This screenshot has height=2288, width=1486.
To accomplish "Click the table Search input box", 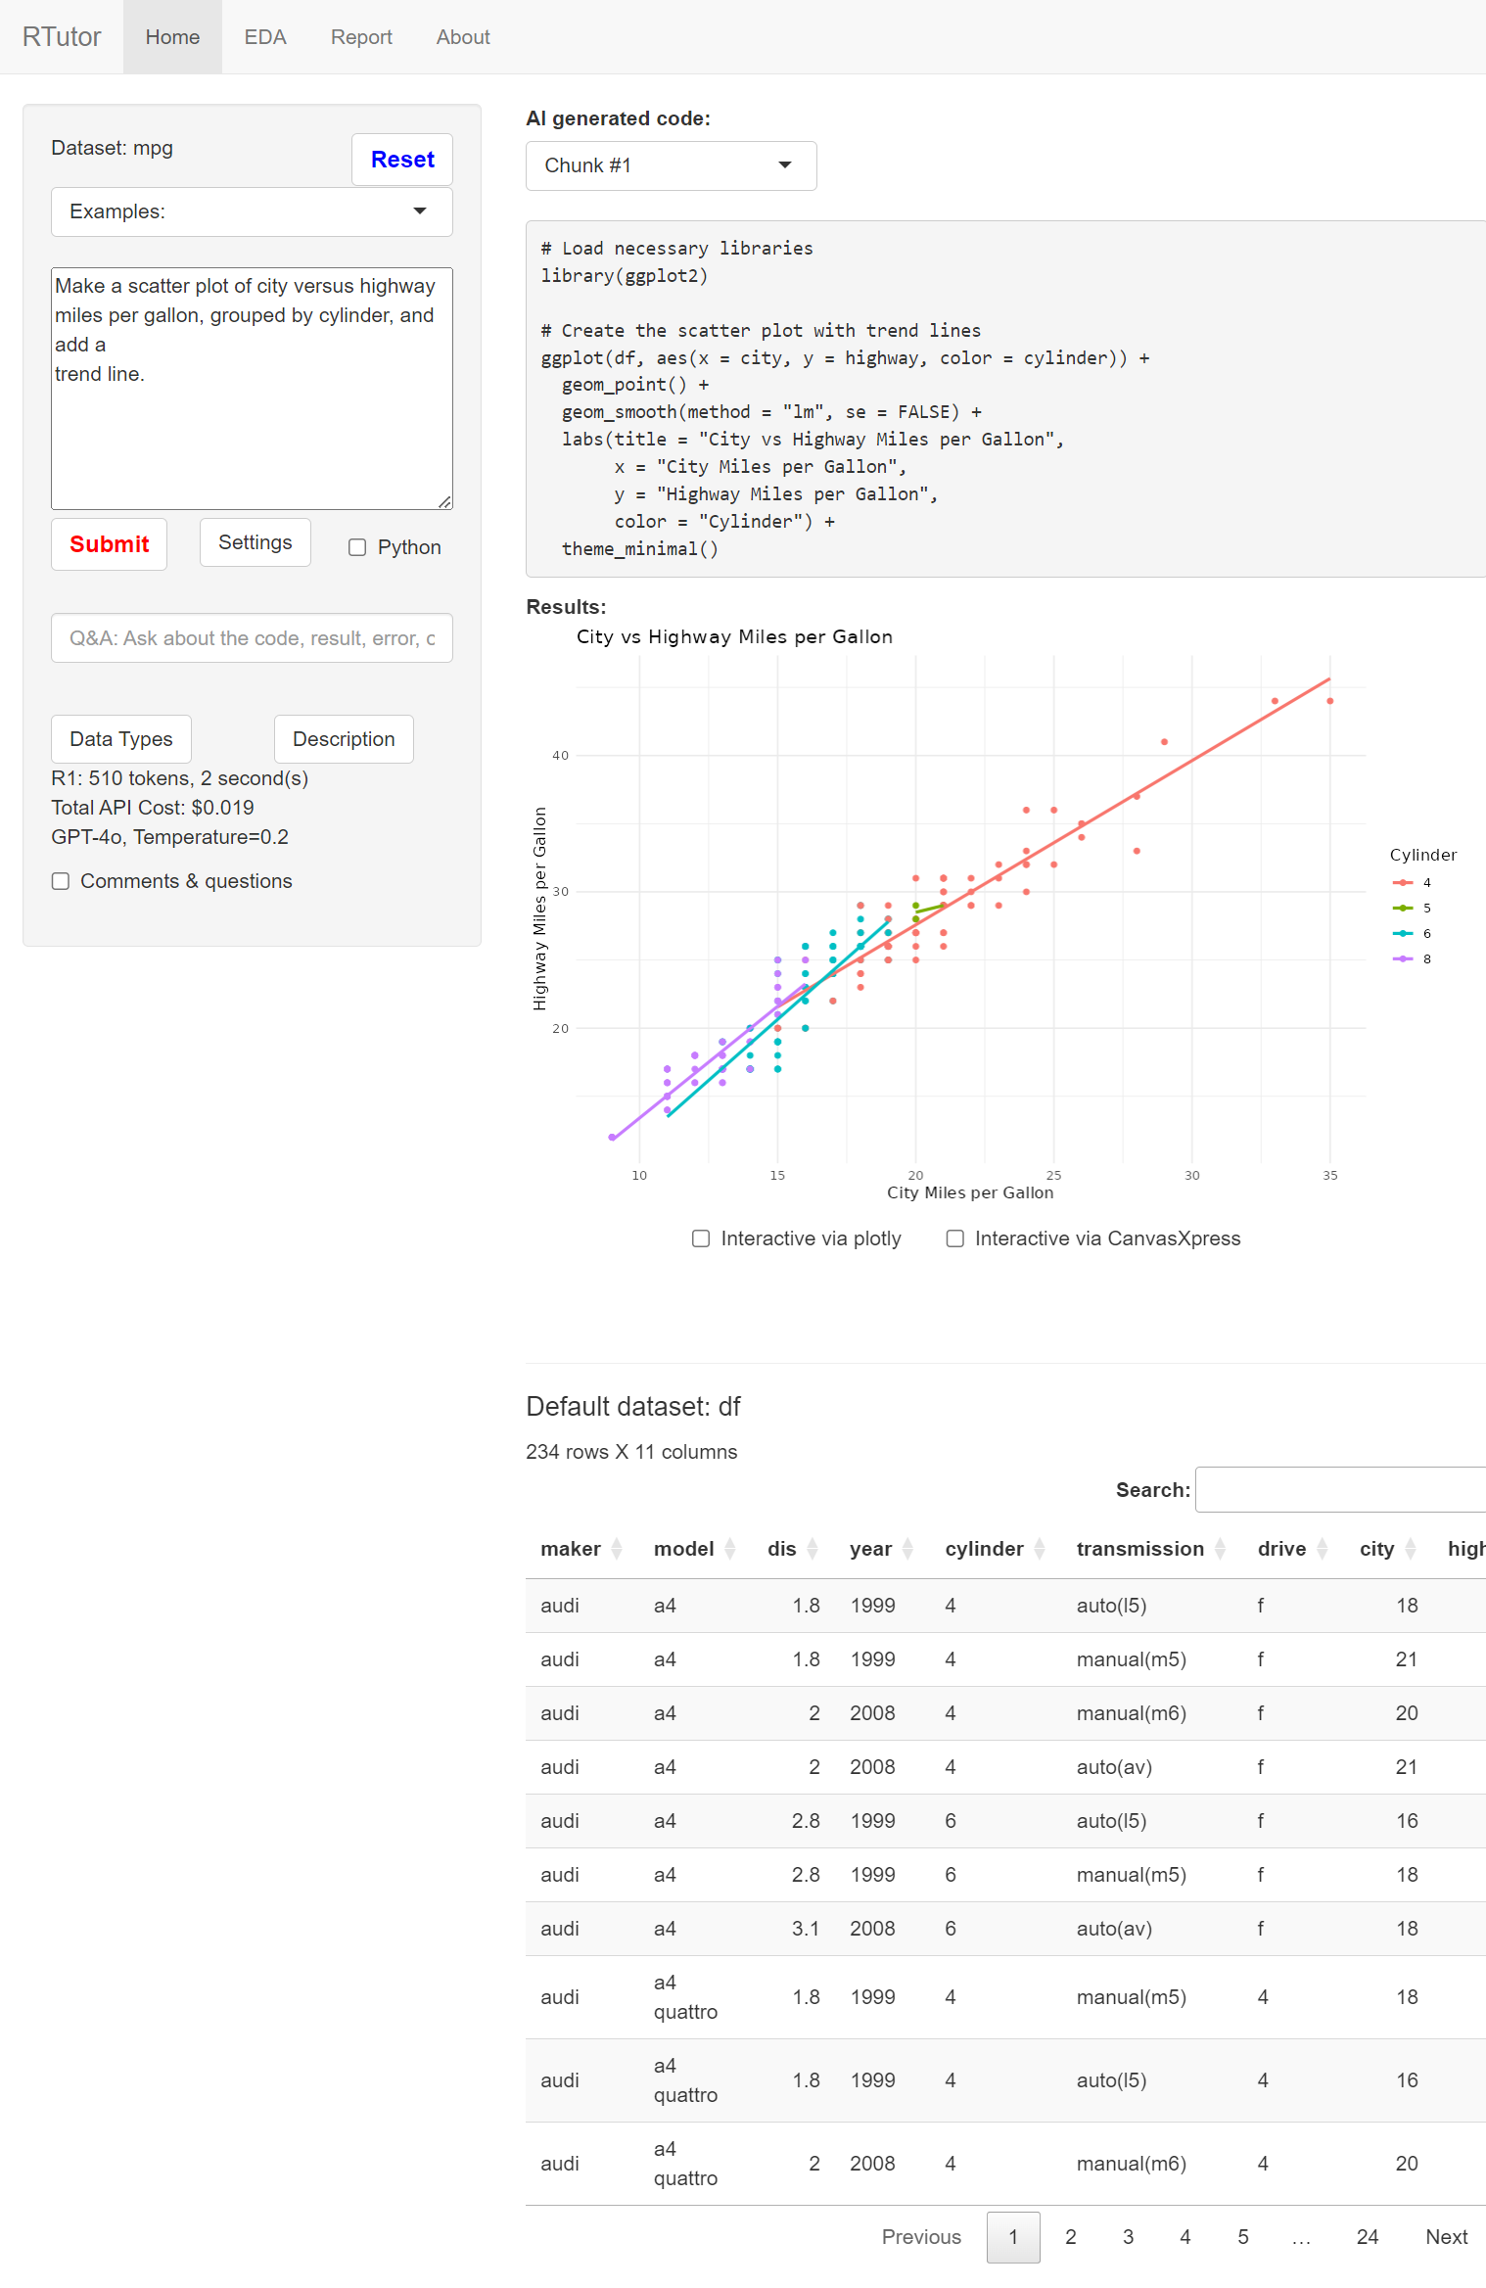I will (x=1340, y=1490).
